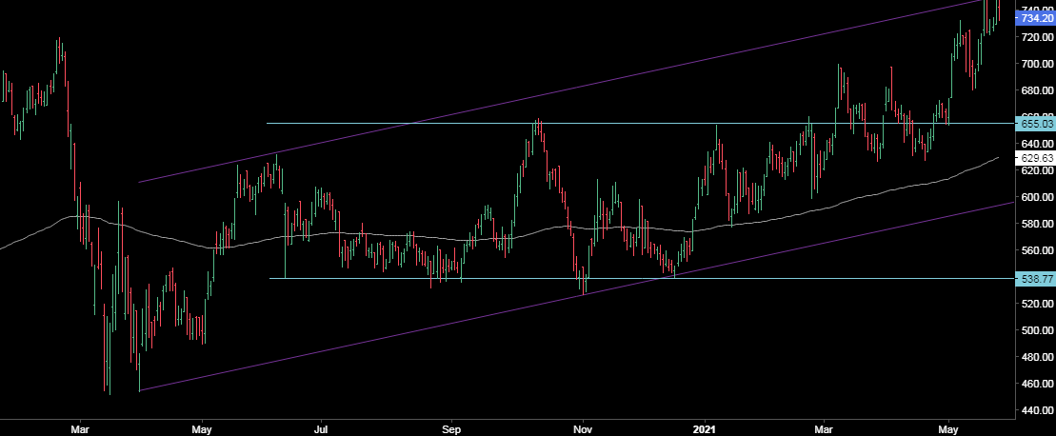Click the 480.00 price axis label

coord(1037,357)
